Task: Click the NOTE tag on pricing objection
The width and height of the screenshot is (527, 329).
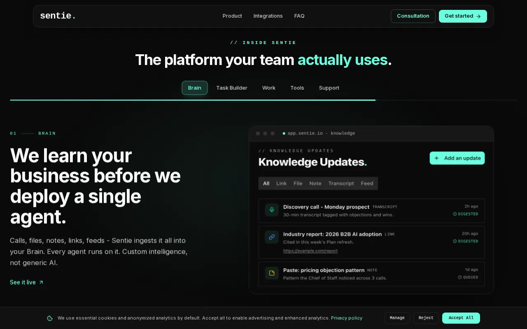Action: (x=372, y=270)
